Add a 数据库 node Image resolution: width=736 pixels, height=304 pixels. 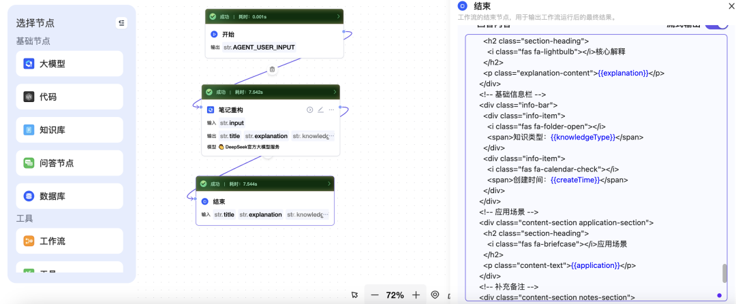(x=70, y=197)
